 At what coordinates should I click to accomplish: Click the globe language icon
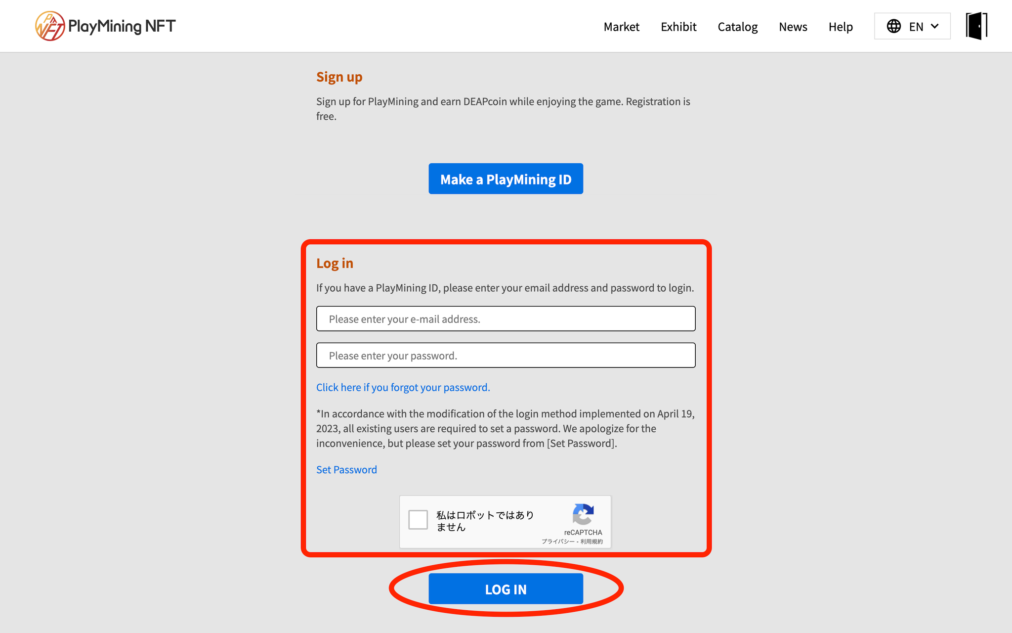click(x=893, y=26)
